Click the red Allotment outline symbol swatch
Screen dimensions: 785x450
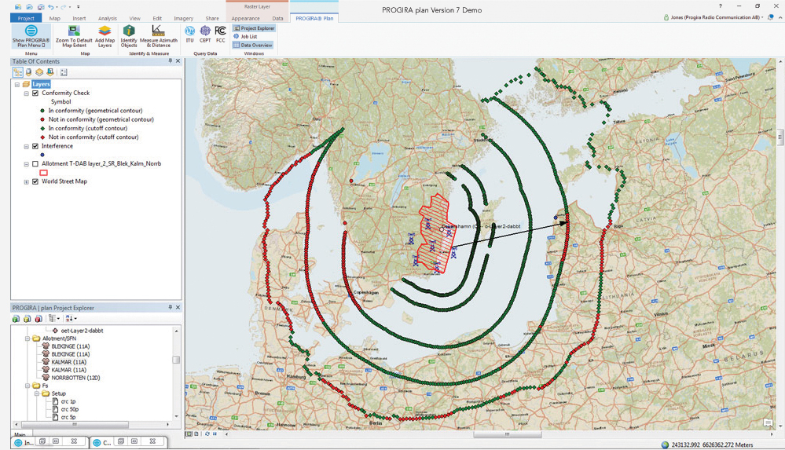point(43,173)
